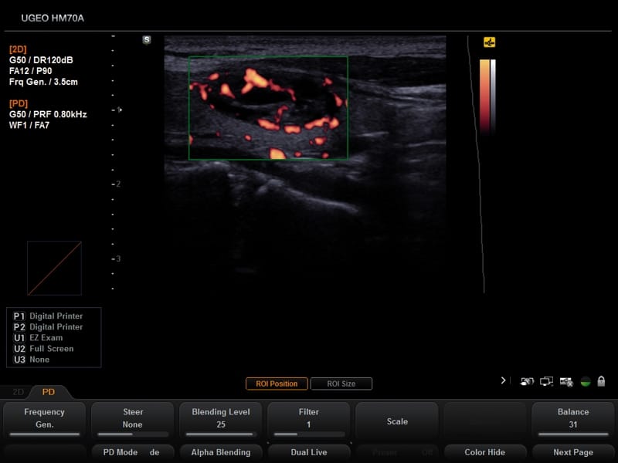
Task: Click the dual monitor status icon
Action: (546, 381)
